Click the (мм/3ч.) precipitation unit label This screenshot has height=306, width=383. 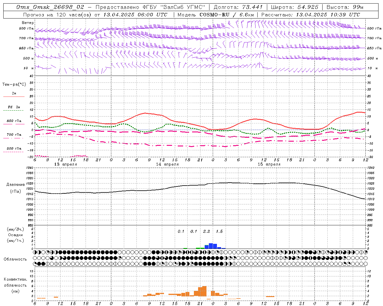click(15, 229)
